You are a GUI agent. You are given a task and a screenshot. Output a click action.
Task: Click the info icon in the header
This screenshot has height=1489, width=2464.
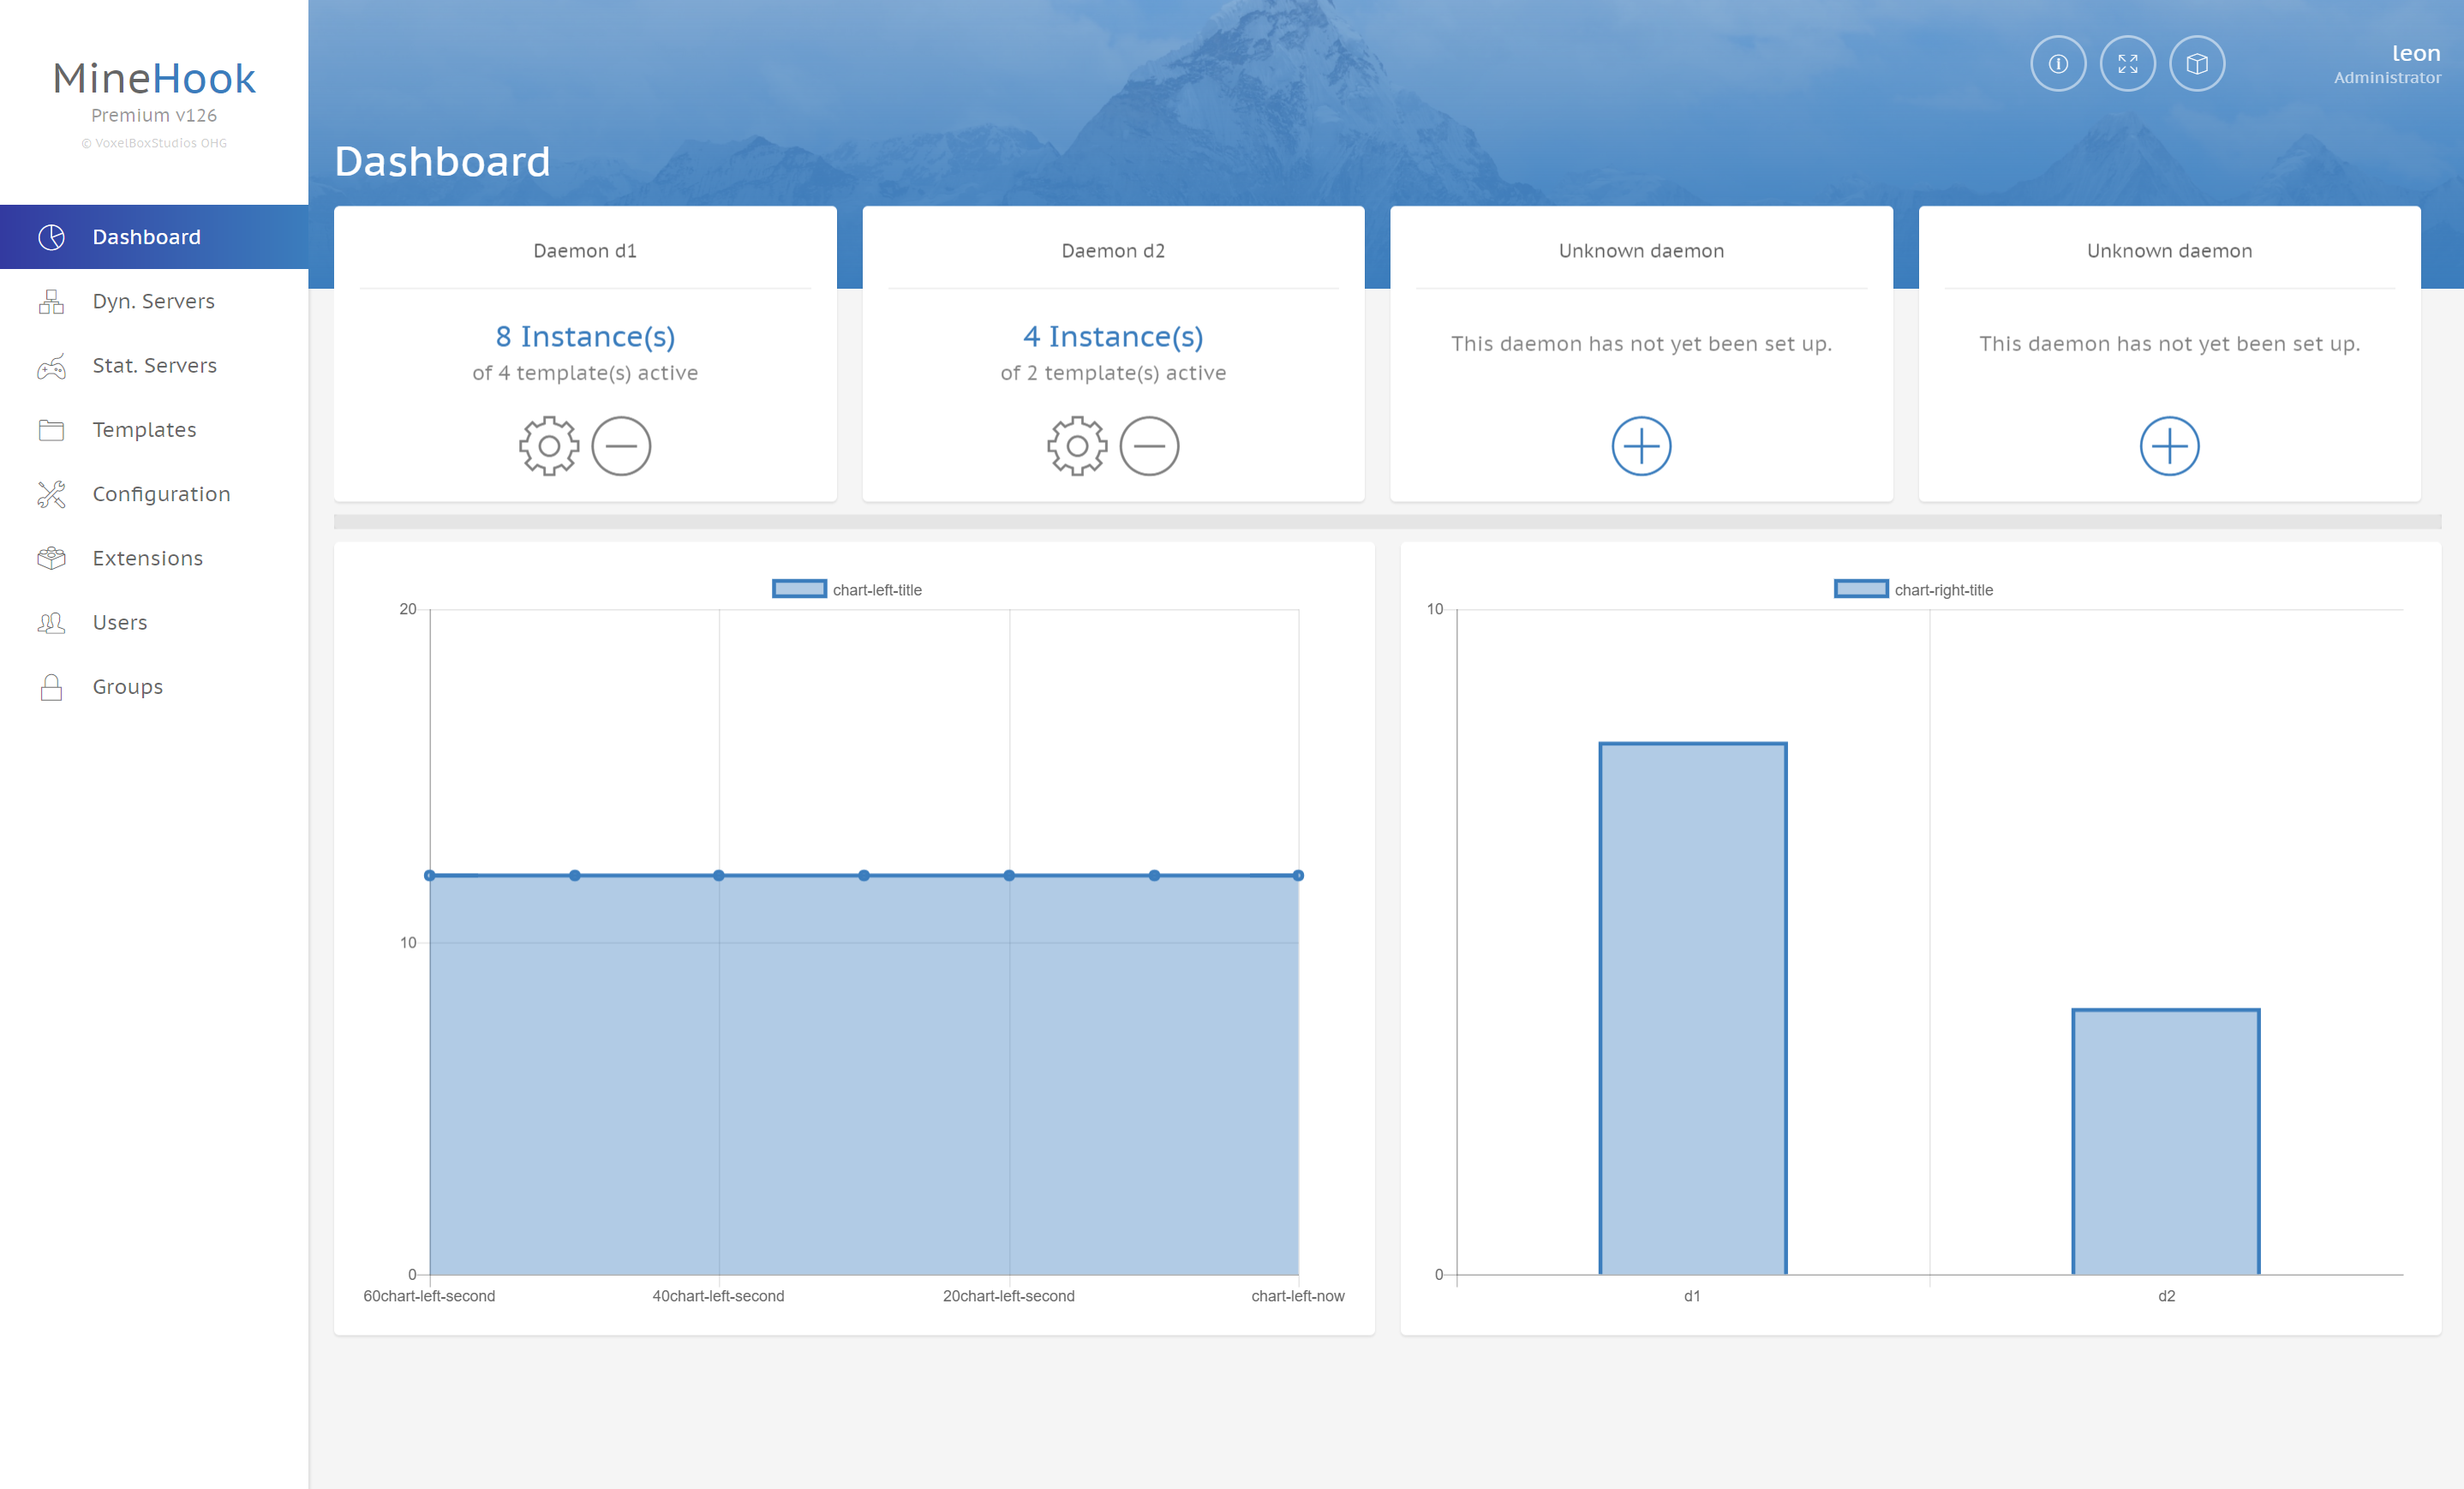coord(2058,64)
